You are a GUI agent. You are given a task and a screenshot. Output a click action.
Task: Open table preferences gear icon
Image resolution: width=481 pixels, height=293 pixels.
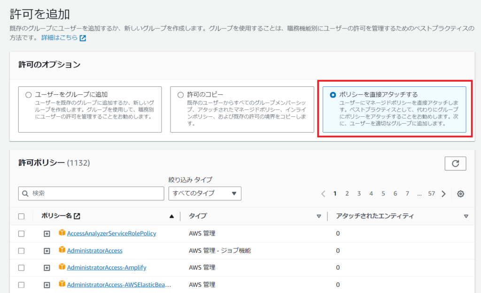tap(460, 194)
